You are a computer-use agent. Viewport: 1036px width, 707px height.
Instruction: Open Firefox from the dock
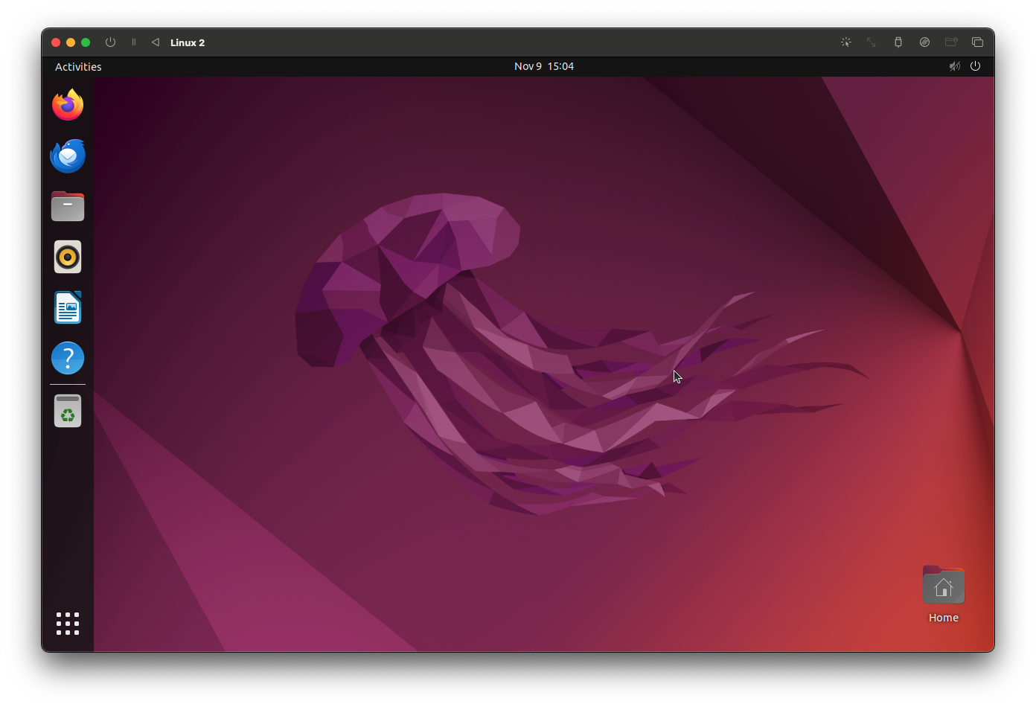tap(68, 105)
